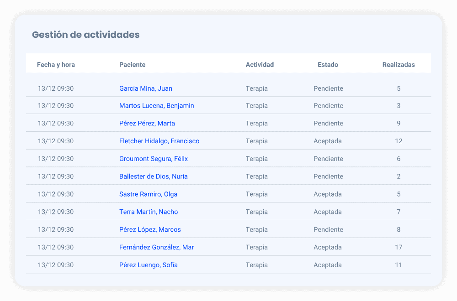Image resolution: width=457 pixels, height=301 pixels.
Task: Open Ballester de Dios, Nuria profile
Action: [x=153, y=176]
